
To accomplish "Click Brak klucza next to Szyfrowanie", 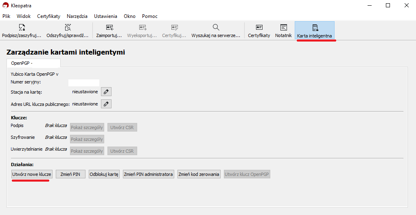I will pyautogui.click(x=56, y=137).
